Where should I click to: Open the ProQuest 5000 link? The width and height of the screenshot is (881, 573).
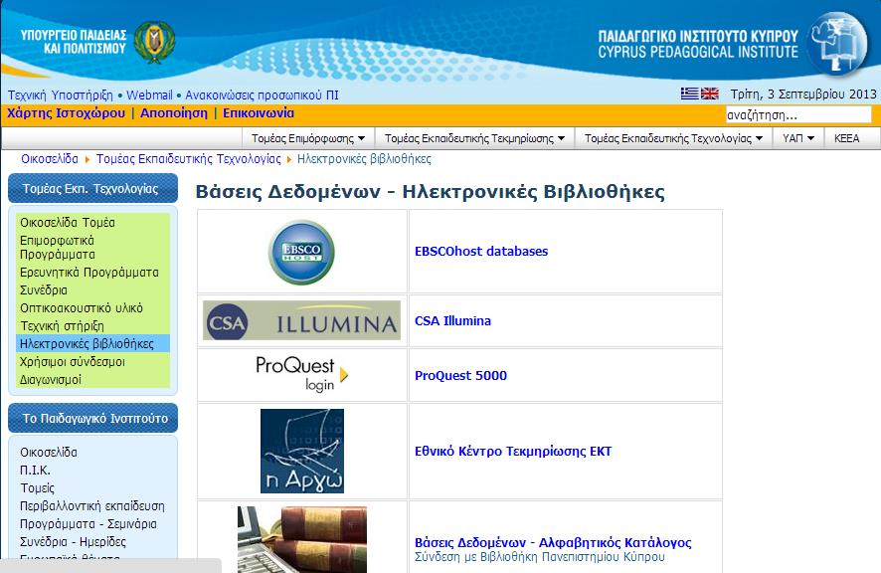tap(460, 376)
